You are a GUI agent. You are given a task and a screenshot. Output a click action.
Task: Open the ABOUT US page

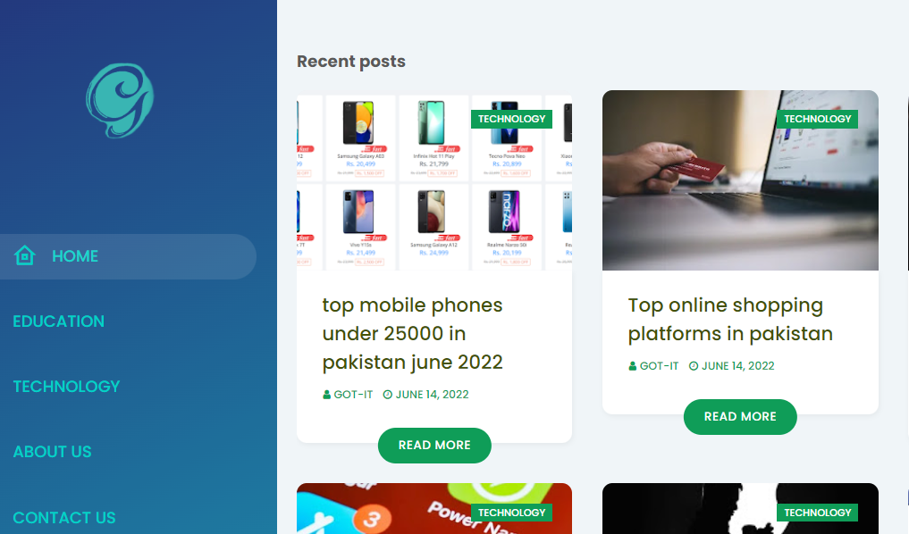click(x=52, y=452)
